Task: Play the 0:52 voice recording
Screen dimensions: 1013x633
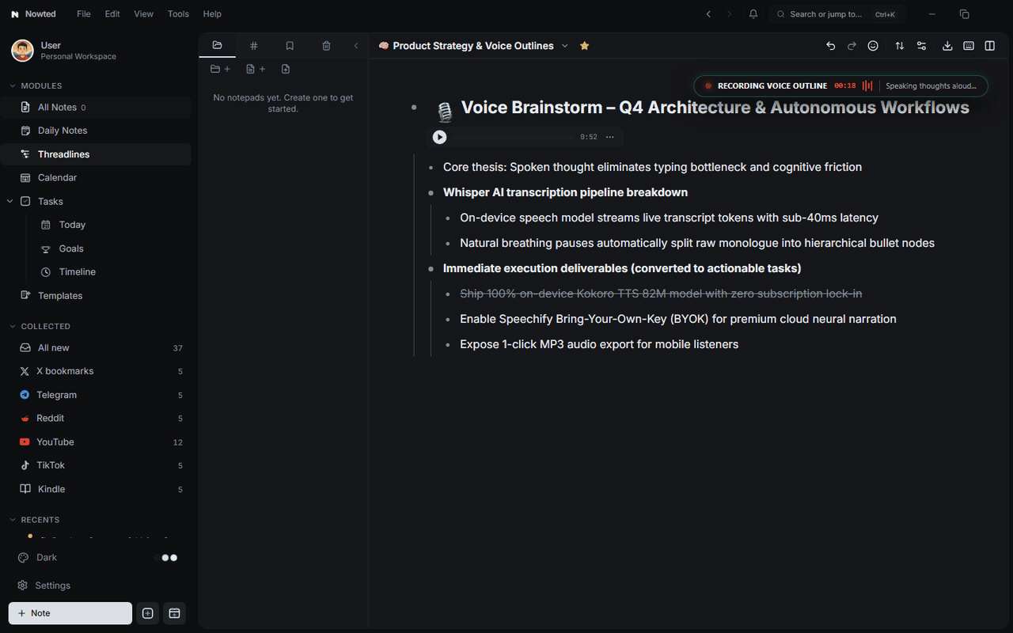Action: (x=440, y=137)
